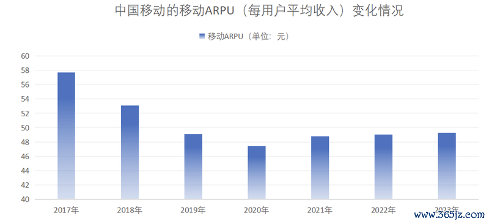This screenshot has height=224, width=489.
Task: Click the 50 gridline label on the axis
Action: click(x=24, y=128)
